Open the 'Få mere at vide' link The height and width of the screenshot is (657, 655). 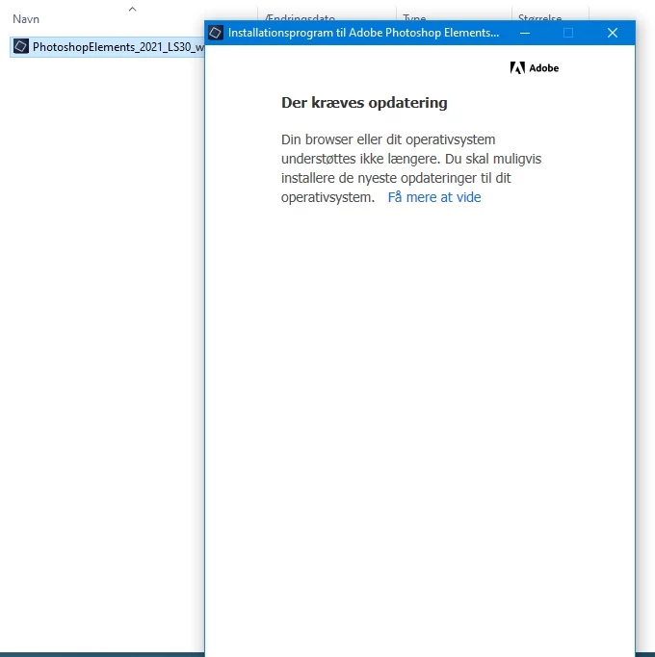click(434, 197)
